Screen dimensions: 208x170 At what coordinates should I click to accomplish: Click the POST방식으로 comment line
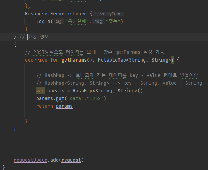95,52
